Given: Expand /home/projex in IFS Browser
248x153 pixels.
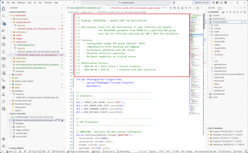Looking at the screenshot, I should coord(208,94).
